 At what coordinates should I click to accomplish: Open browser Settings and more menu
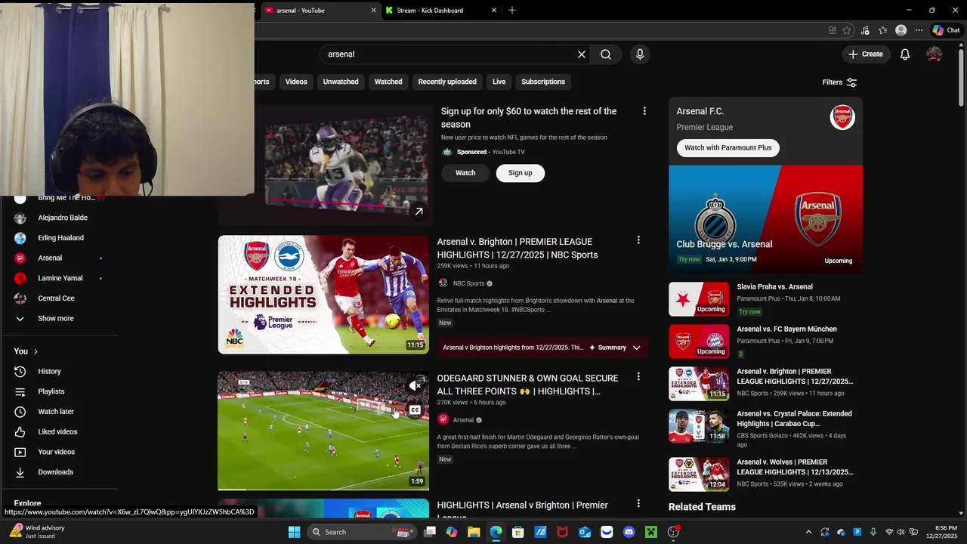[919, 30]
